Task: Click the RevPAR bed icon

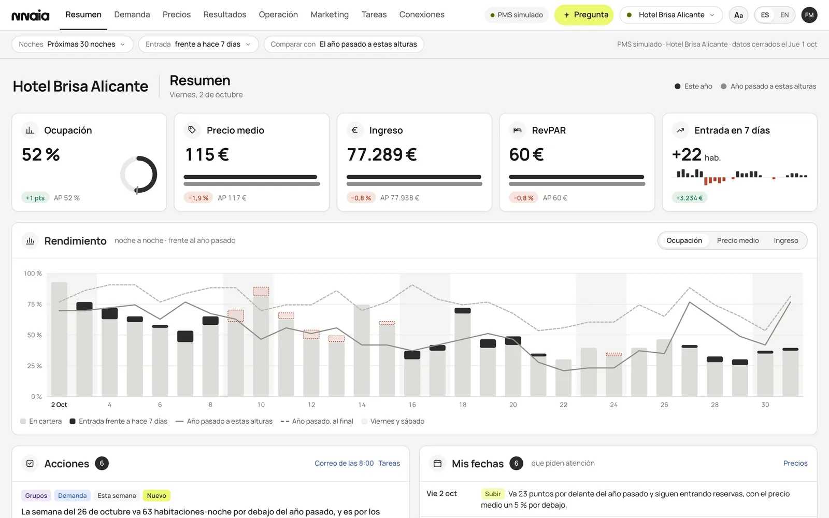Action: (517, 130)
